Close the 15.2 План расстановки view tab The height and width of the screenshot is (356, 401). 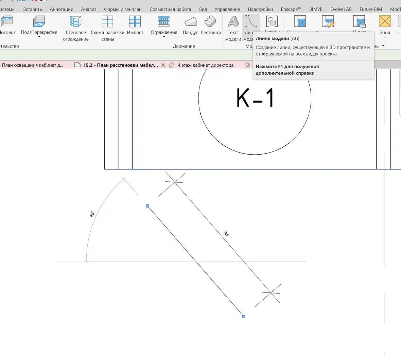(x=163, y=65)
